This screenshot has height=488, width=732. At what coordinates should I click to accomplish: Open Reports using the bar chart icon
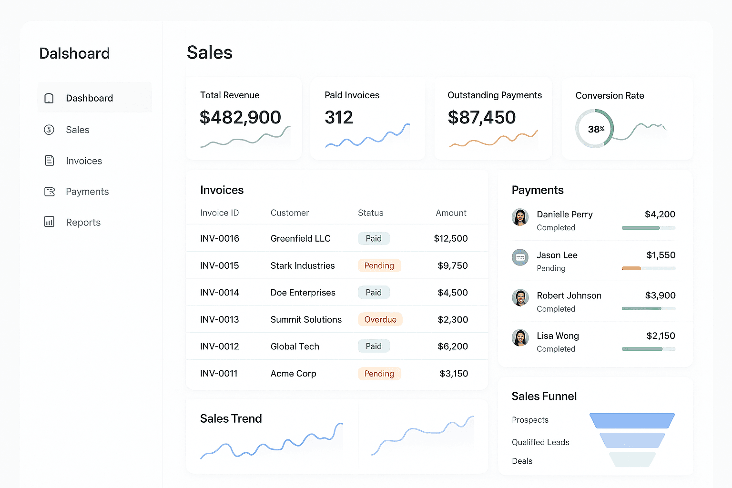pos(49,222)
